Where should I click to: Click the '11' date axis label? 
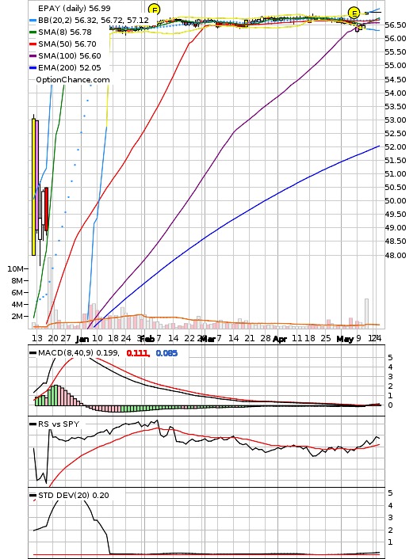pyautogui.click(x=296, y=338)
